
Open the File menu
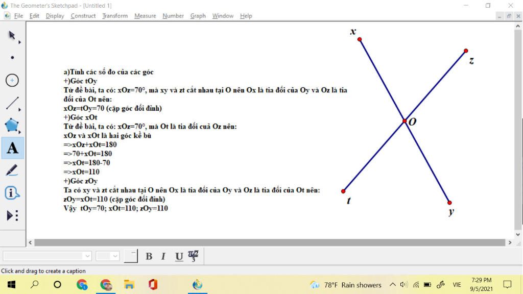18,16
